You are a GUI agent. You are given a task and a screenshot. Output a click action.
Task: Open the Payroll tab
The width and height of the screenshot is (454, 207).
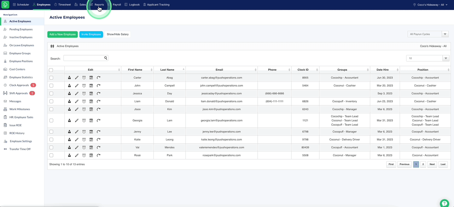[x=114, y=5]
